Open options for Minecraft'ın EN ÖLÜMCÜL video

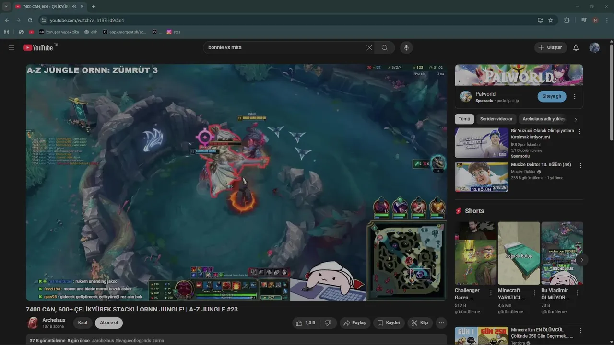580,331
